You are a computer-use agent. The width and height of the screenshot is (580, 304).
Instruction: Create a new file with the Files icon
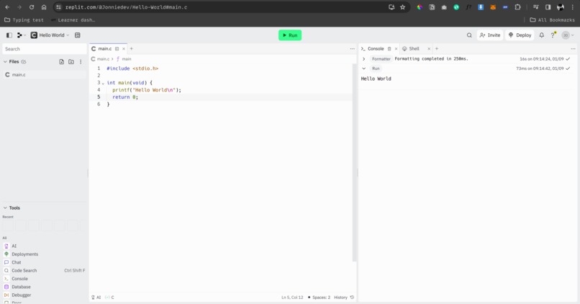point(61,62)
